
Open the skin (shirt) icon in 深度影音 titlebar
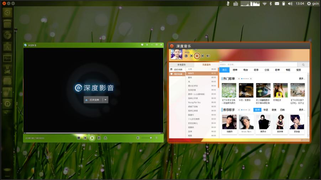pyautogui.click(x=142, y=44)
